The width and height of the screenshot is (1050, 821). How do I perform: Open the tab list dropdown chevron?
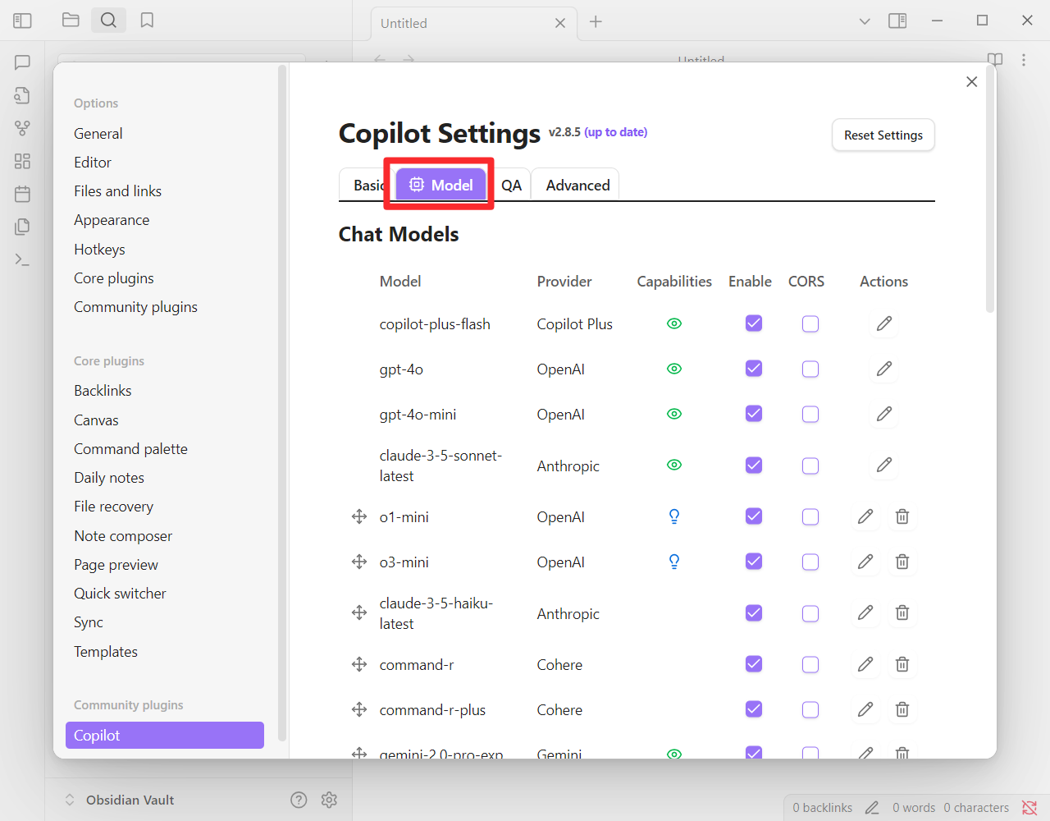click(865, 21)
